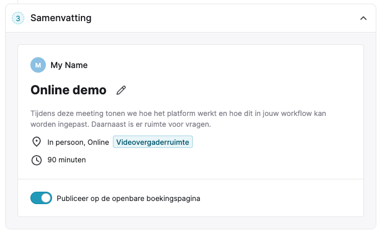The height and width of the screenshot is (235, 383).
Task: Click the word demo in the title
Action: coord(89,90)
